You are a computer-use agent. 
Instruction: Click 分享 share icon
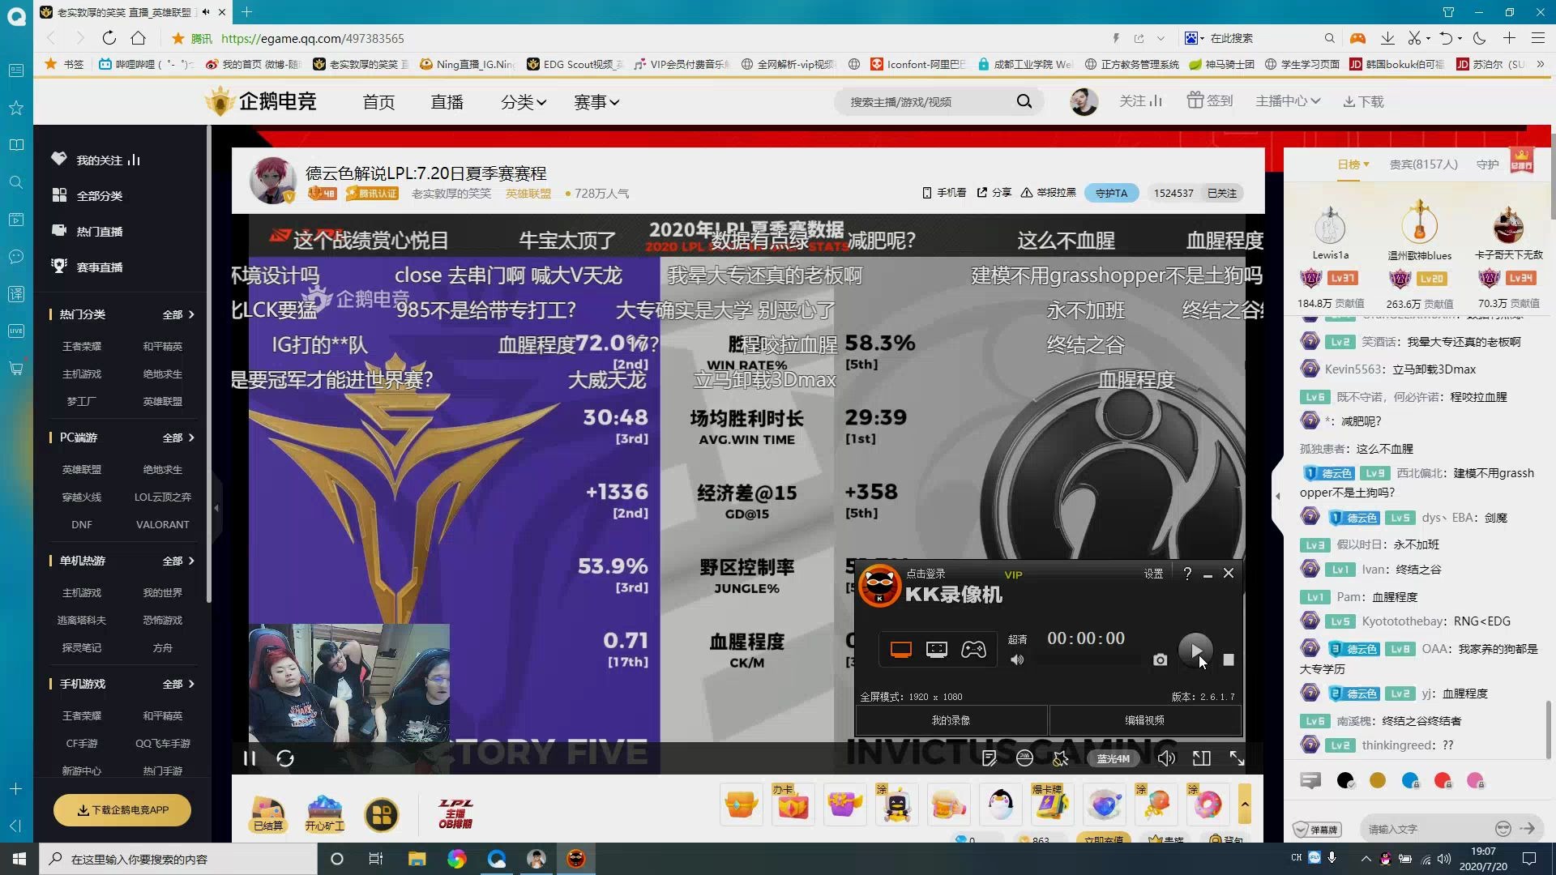point(994,193)
